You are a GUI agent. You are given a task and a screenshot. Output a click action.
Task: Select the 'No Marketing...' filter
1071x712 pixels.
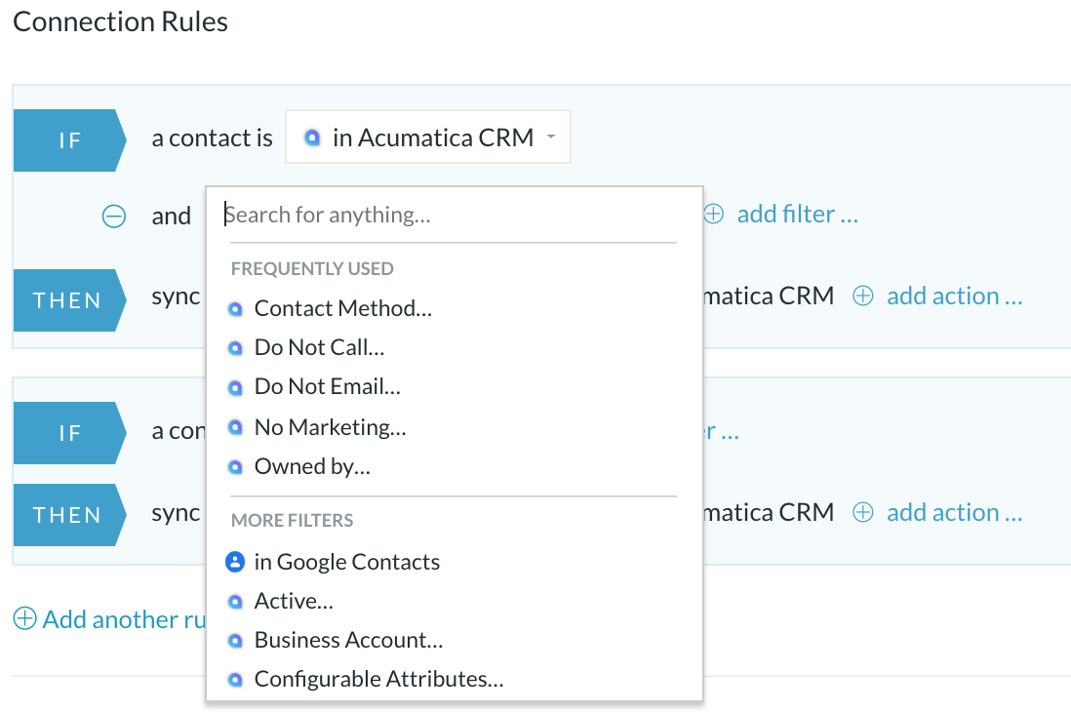pyautogui.click(x=330, y=427)
